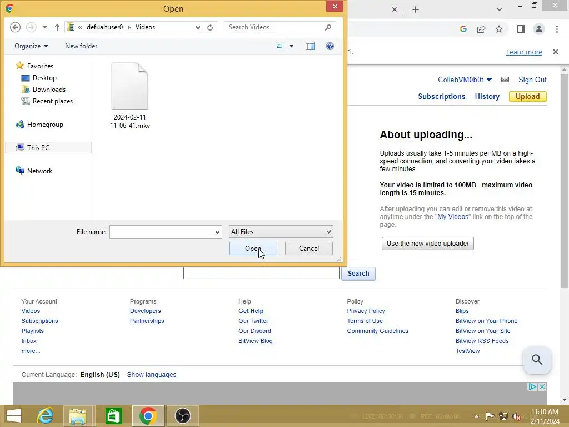Screen dimensions: 569x427
Task: Click the magnifier in Search Videos
Action: [328, 27]
